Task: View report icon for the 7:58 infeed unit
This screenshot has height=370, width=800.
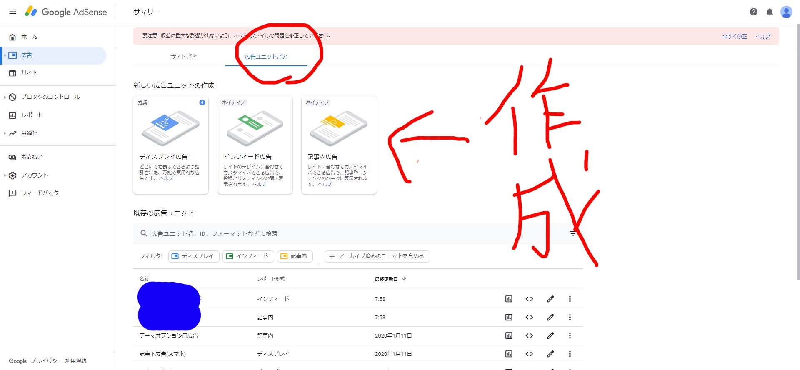Action: 509,299
